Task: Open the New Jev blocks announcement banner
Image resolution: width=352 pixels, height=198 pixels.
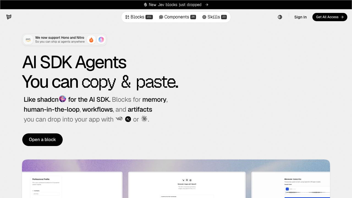Action: click(x=176, y=5)
